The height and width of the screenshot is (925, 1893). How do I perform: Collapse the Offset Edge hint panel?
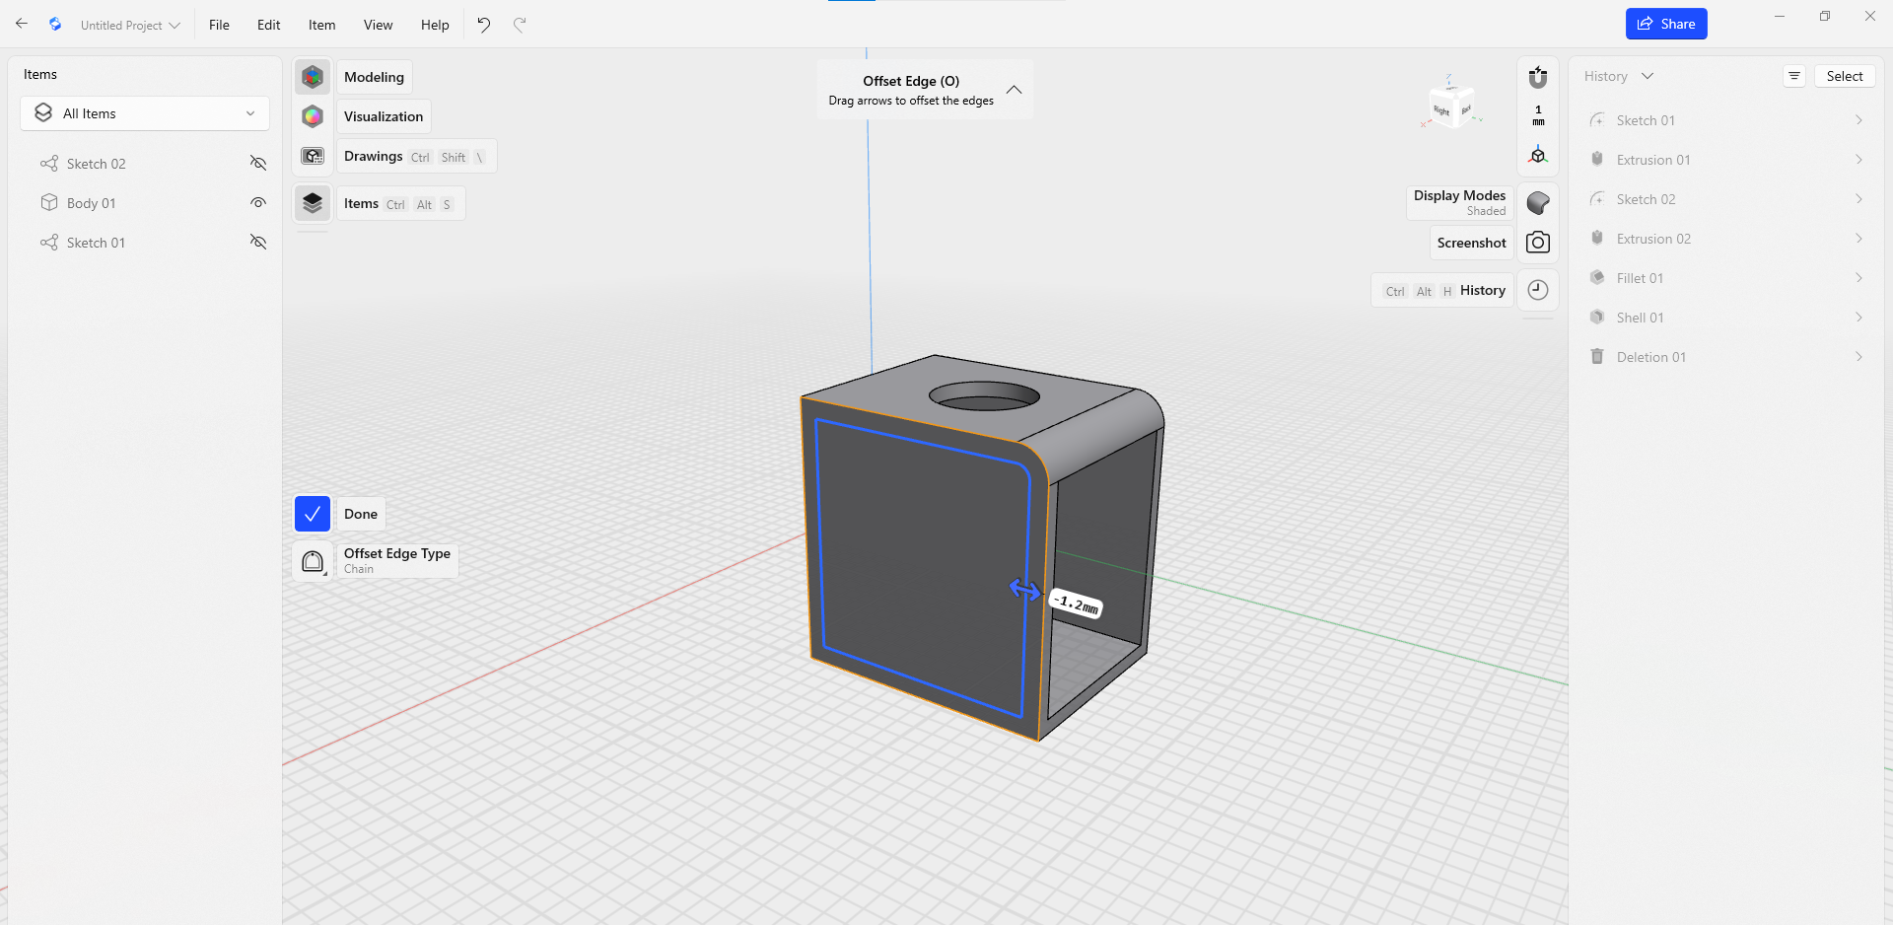[x=1014, y=90]
